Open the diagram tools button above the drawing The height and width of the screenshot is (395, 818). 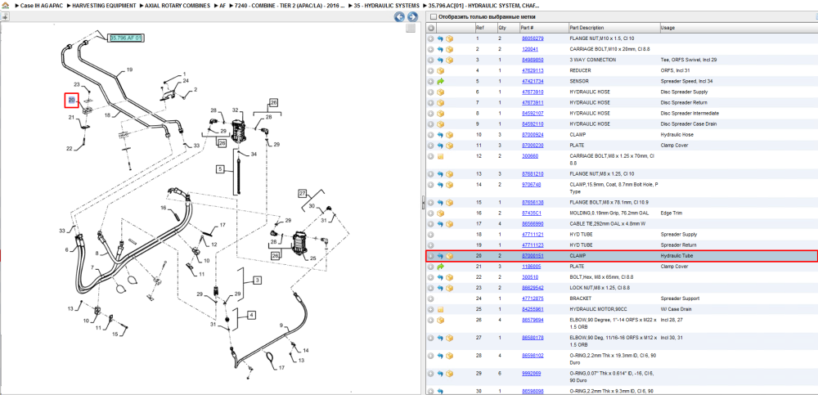pyautogui.click(x=5, y=16)
